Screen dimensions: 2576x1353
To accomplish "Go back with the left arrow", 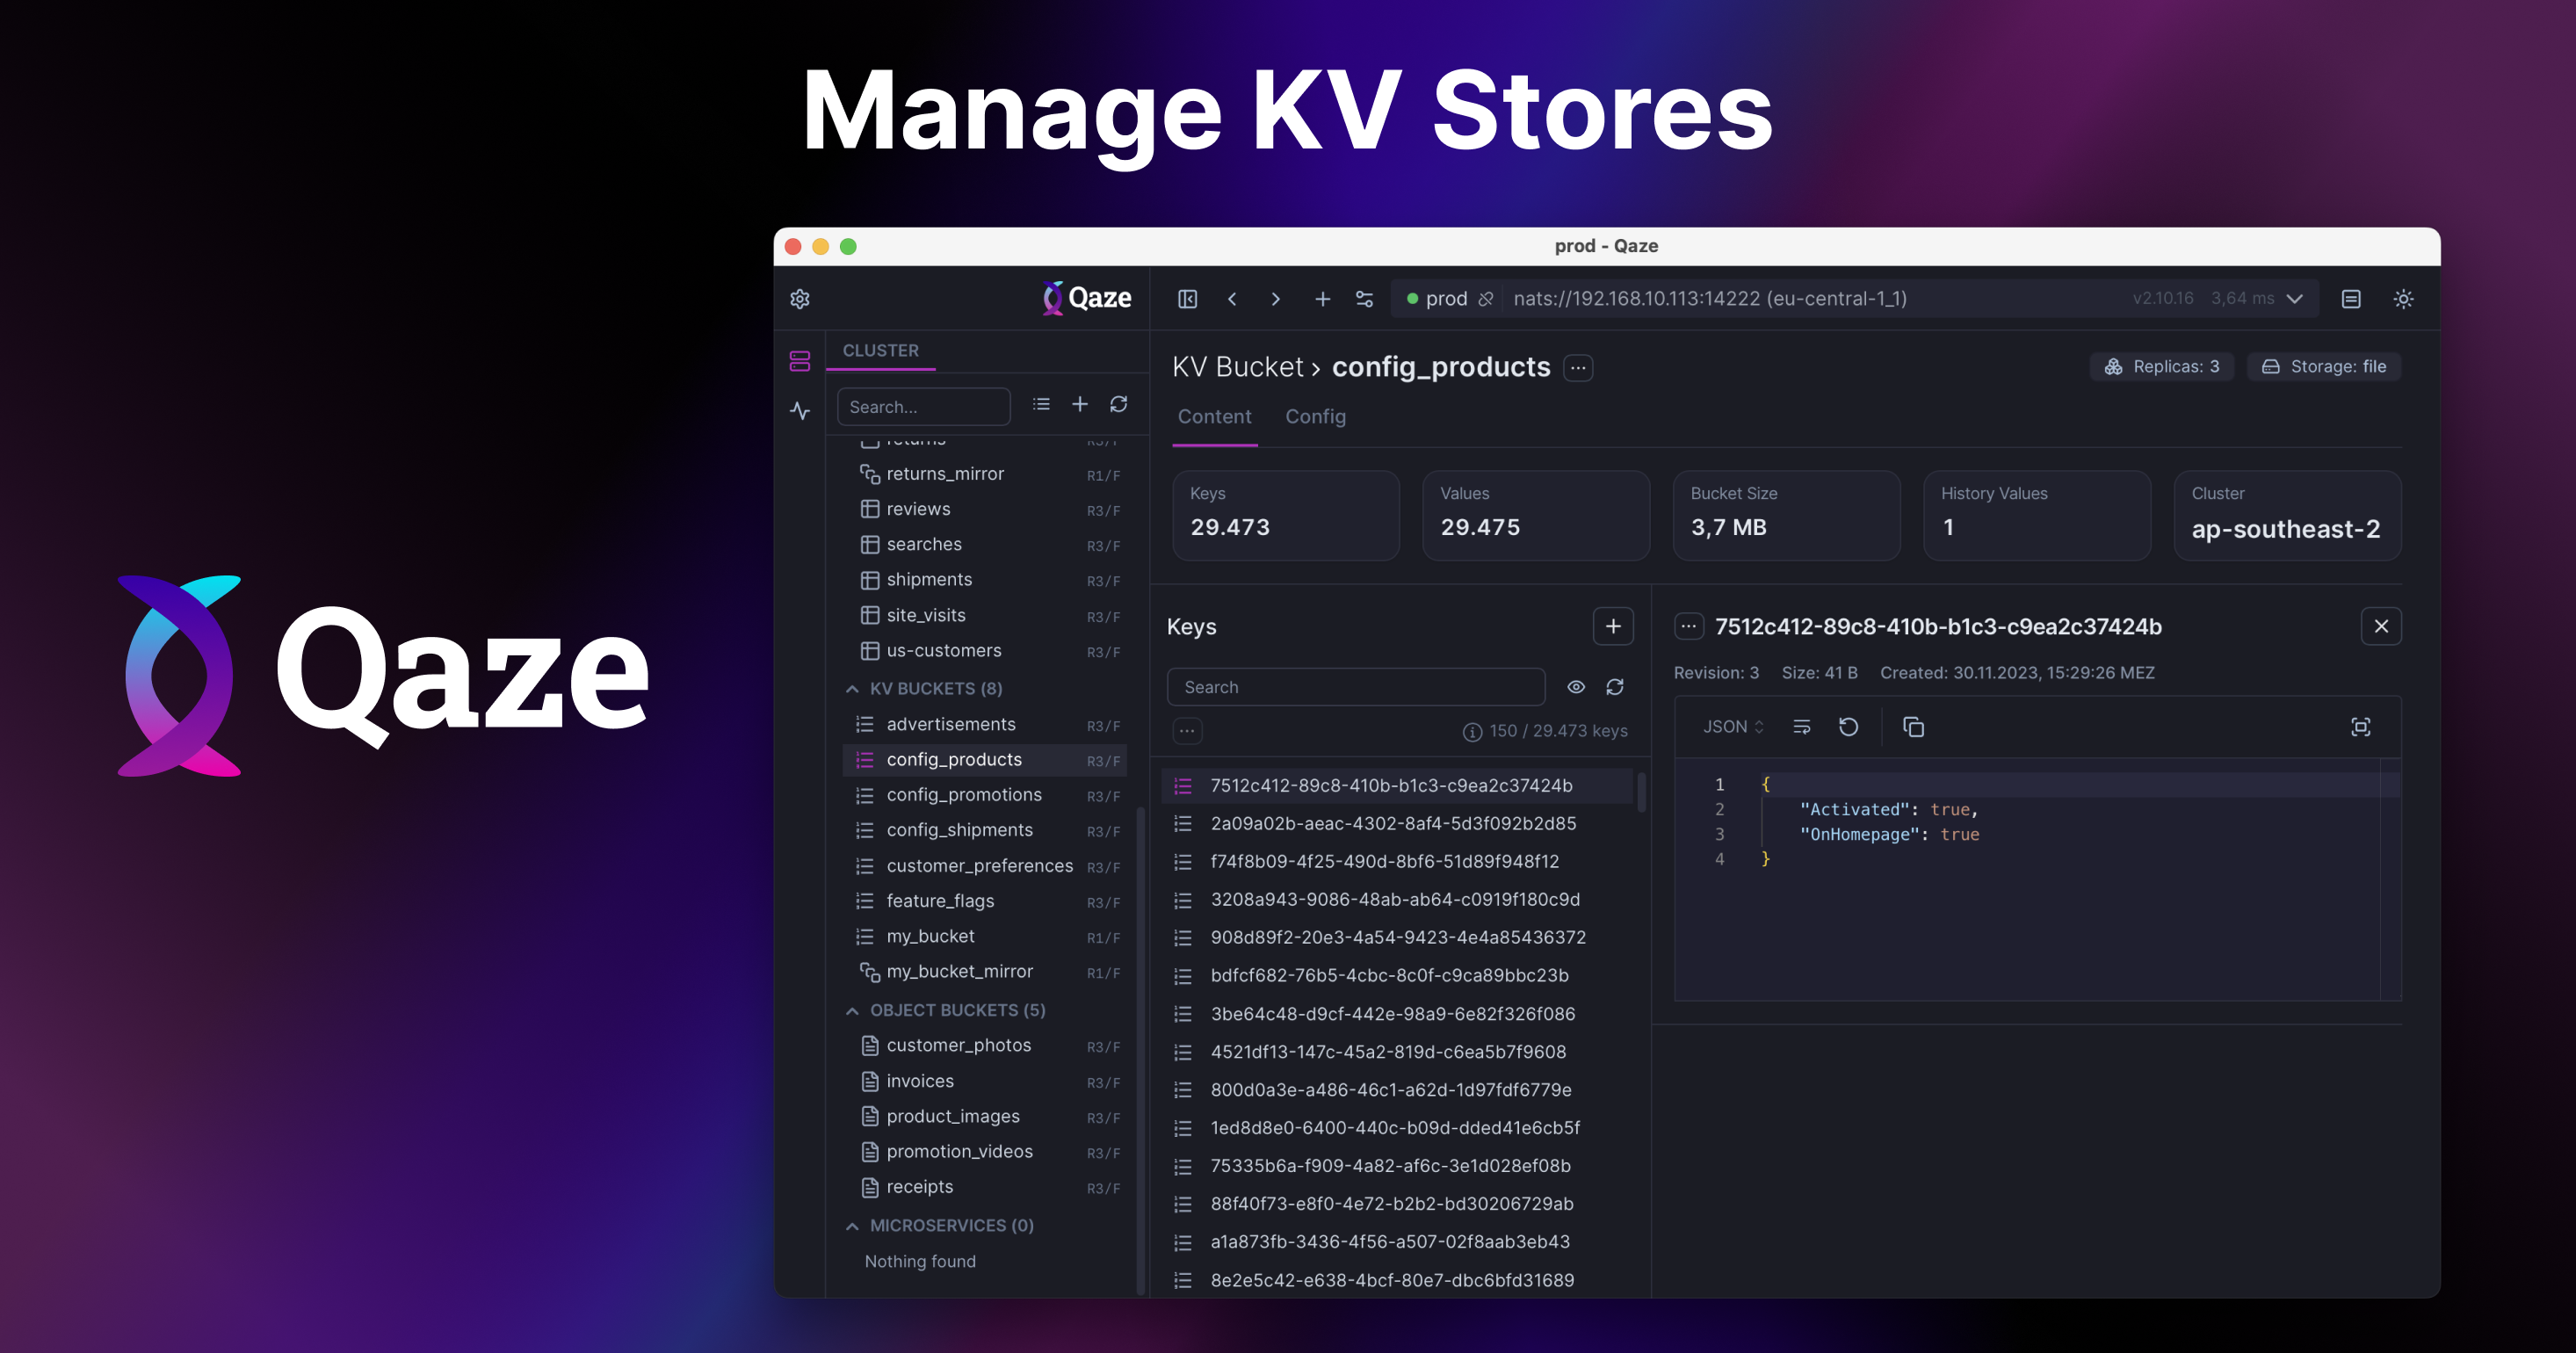I will click(x=1232, y=299).
